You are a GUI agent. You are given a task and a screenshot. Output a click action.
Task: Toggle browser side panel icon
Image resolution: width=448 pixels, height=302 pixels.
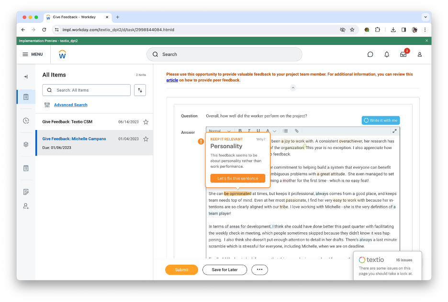point(403,30)
